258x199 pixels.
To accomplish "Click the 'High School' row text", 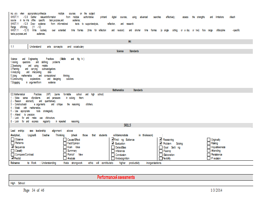I will [18, 183].
